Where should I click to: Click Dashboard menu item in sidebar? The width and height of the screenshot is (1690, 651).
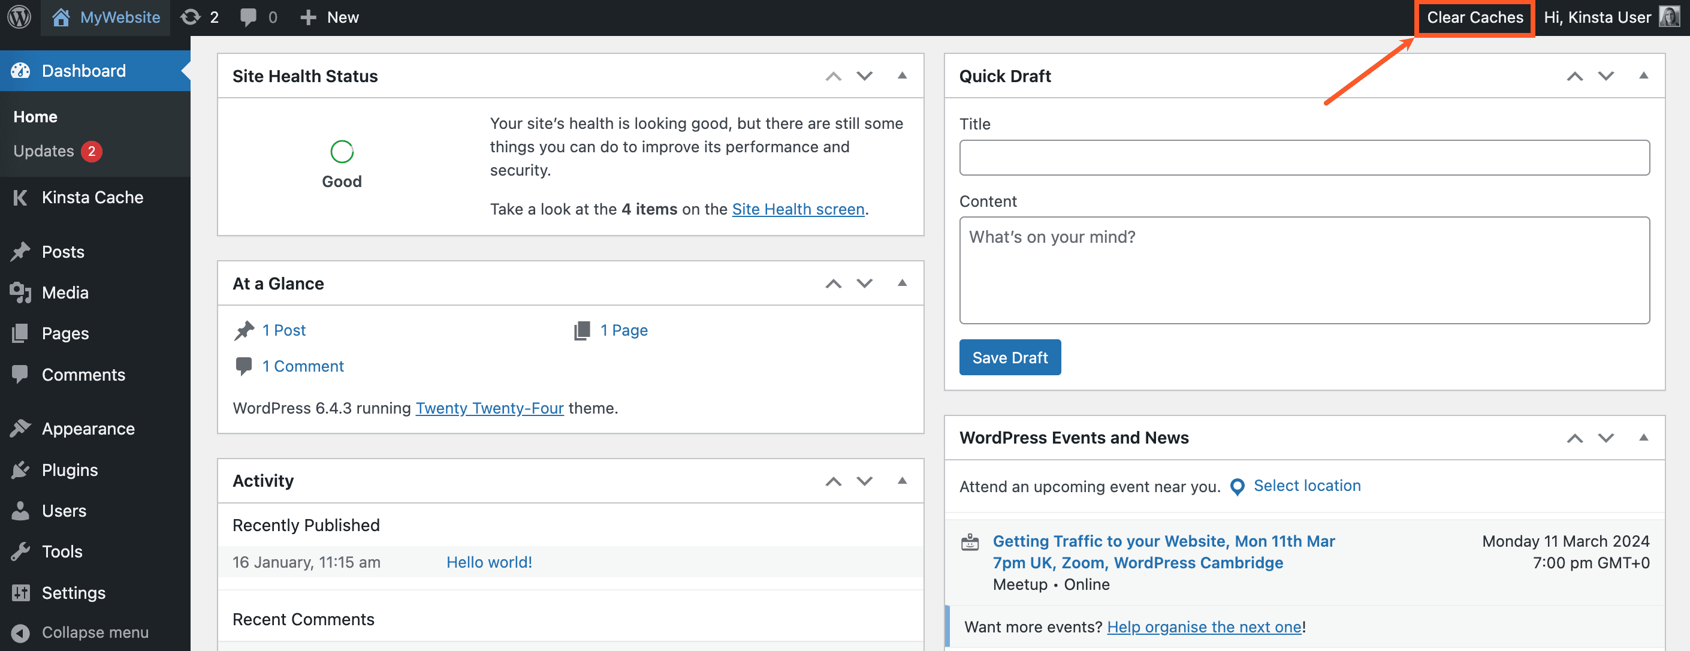pos(84,70)
